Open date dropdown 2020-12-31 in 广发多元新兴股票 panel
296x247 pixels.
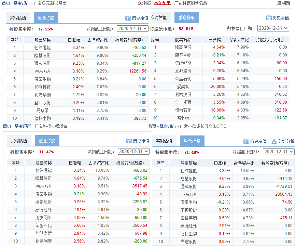pos(132,28)
